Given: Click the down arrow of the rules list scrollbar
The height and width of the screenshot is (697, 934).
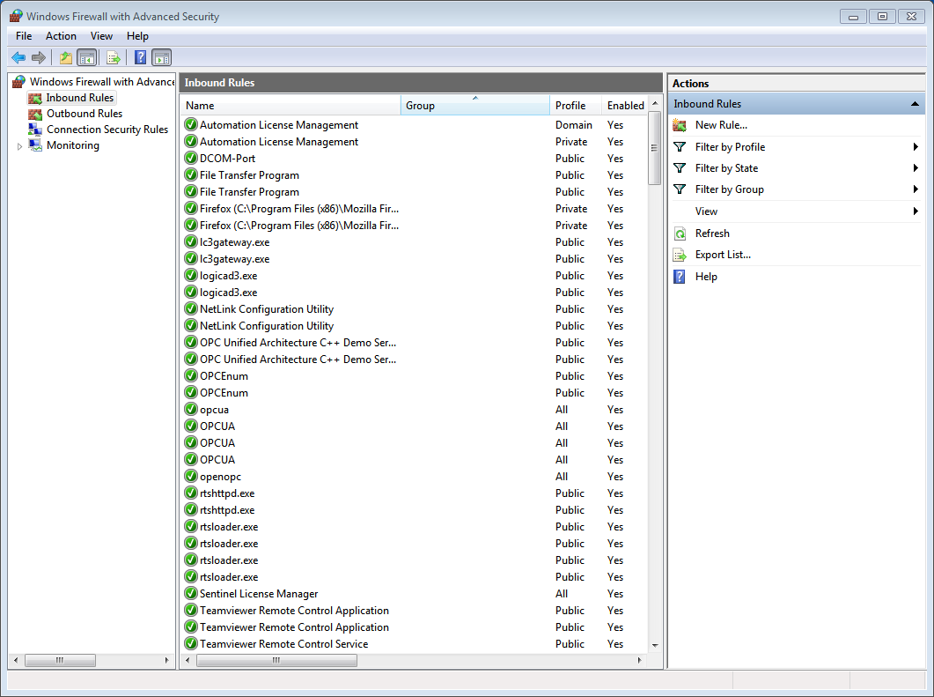Looking at the screenshot, I should [655, 645].
